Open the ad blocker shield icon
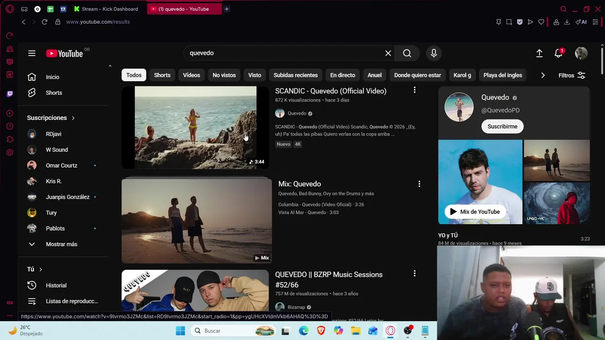The height and width of the screenshot is (340, 605). [519, 22]
